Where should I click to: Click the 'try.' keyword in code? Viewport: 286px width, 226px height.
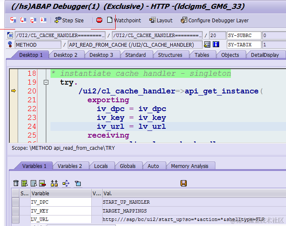69,82
